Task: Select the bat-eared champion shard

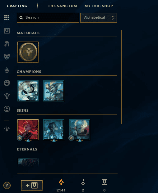Action: tap(54, 91)
